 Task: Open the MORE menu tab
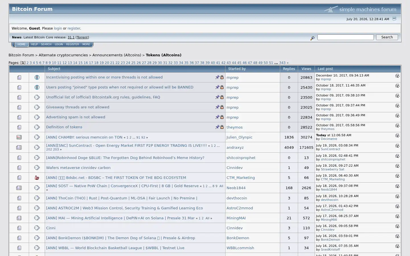86,44
